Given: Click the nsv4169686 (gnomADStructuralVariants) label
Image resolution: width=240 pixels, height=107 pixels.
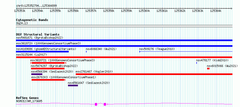Looking at the screenshot, I should [x=46, y=49].
